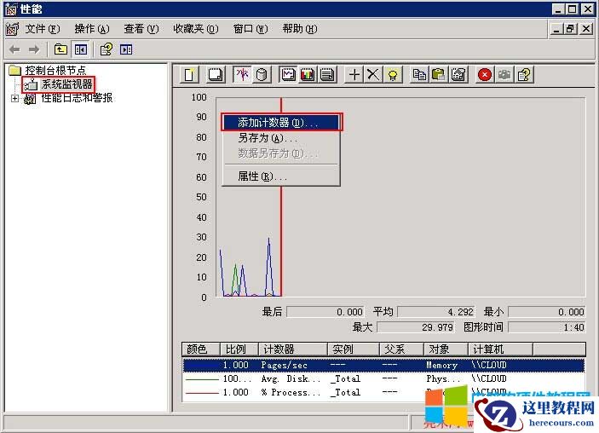Viewport: 599px width, 433px height.
Task: Switch to the Graph view icon
Action: pos(288,74)
